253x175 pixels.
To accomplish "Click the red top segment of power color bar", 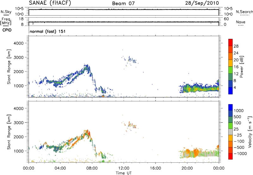I will (x=231, y=42).
